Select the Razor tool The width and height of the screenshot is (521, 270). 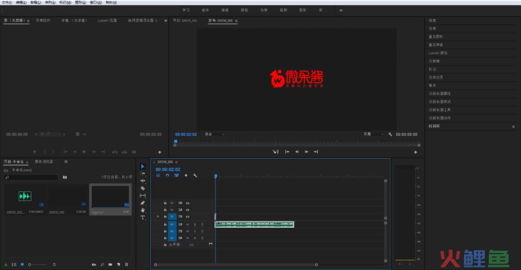143,189
